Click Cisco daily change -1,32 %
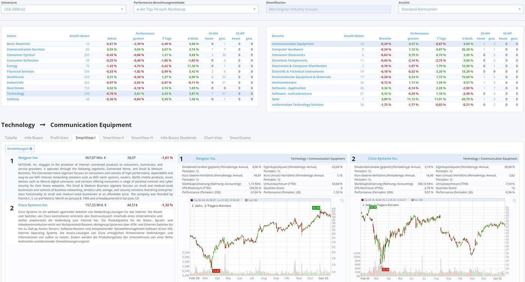The width and height of the screenshot is (525, 282). tap(167, 205)
